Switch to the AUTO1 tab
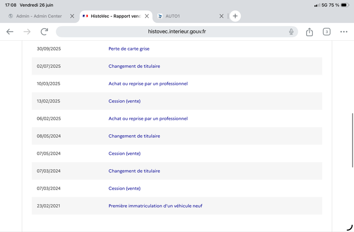This screenshot has height=232, width=354. coord(173,16)
